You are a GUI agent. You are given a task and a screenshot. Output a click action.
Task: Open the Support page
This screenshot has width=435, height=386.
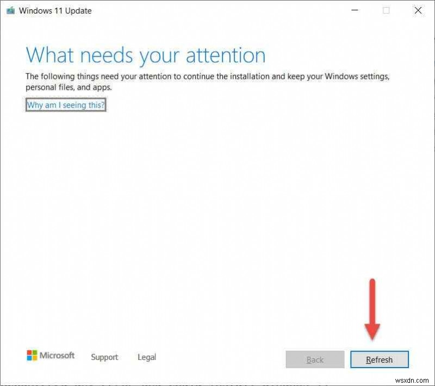[104, 357]
